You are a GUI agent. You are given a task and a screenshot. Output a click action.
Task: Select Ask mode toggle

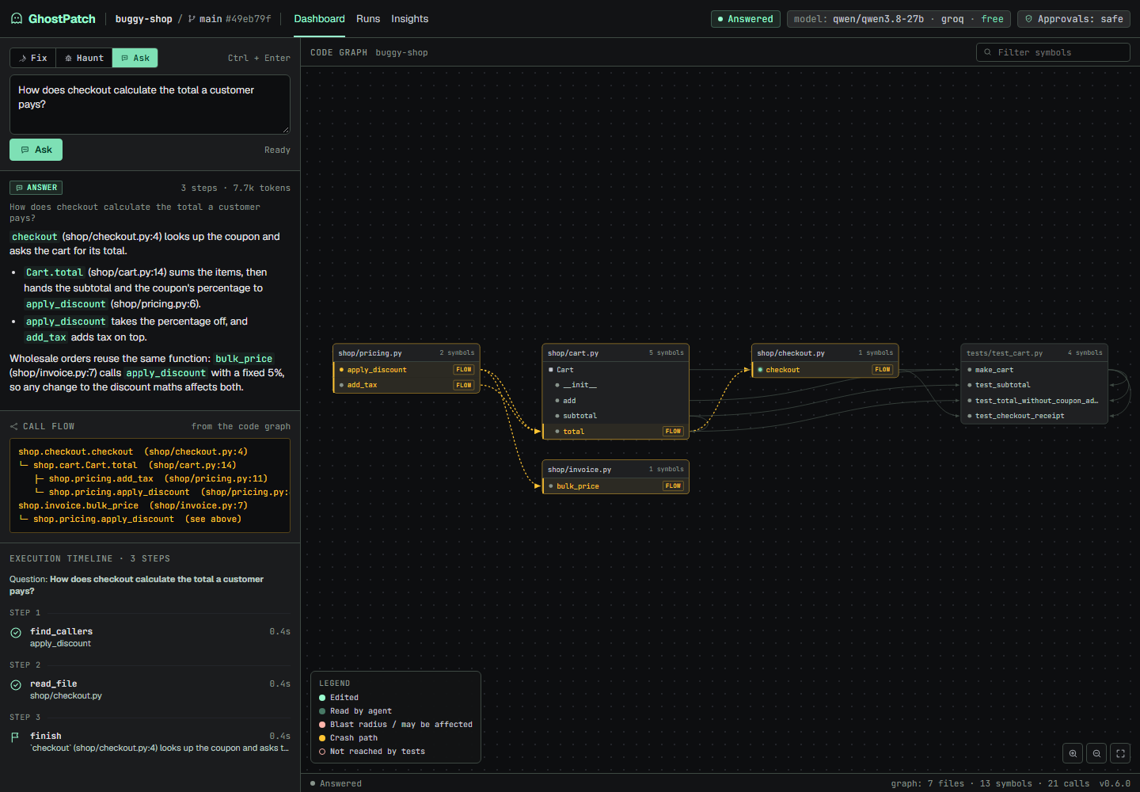coord(135,58)
